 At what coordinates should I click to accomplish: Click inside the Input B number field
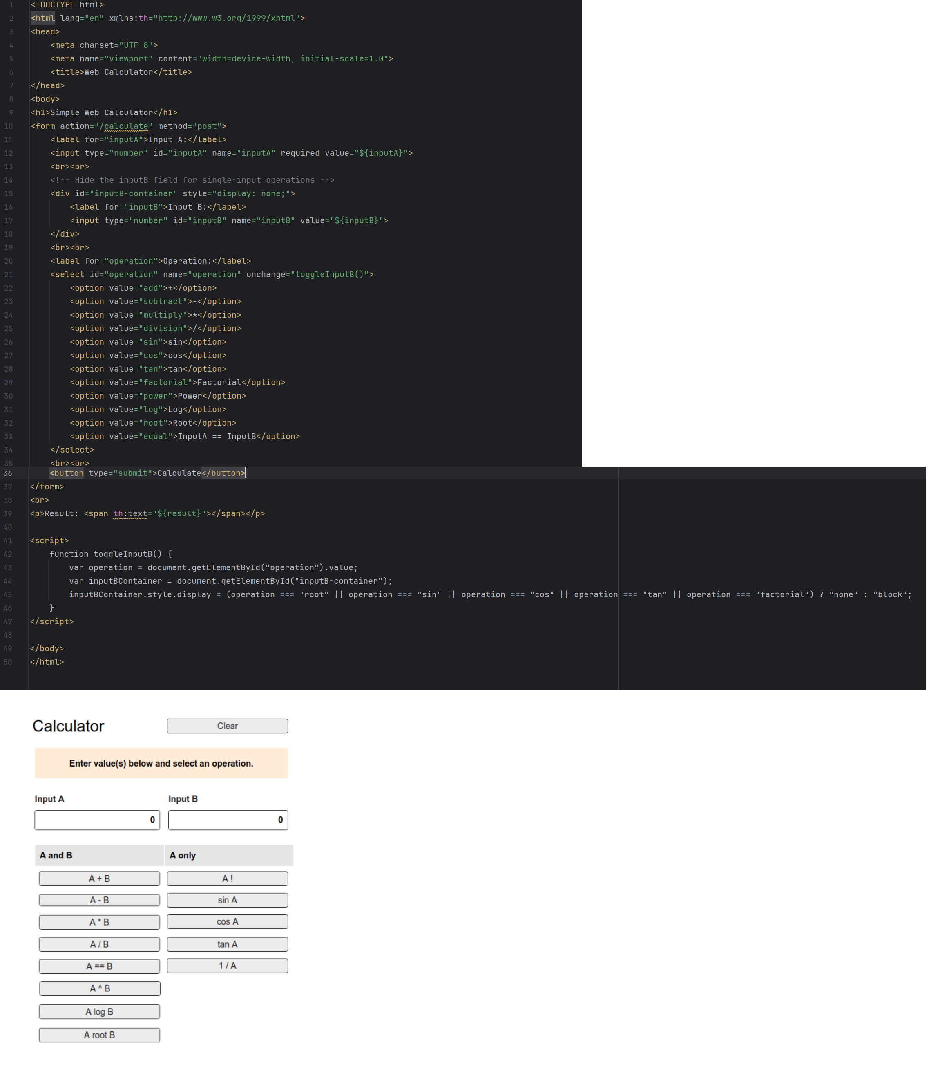(228, 820)
